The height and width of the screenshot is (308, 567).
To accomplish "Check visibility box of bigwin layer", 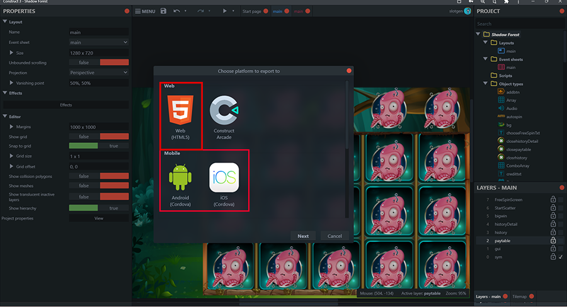I will [561, 216].
